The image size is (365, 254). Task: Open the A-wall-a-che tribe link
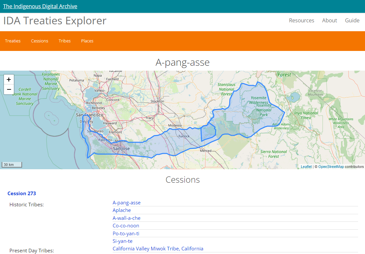coord(126,218)
